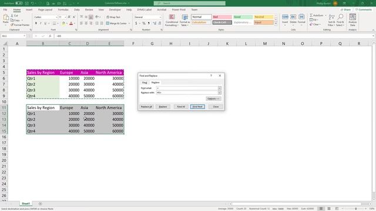Switch to the Formulas tab
This screenshot has height=211, width=376.
(63, 10)
